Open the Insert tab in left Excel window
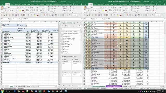 pyautogui.click(x=12, y=4)
